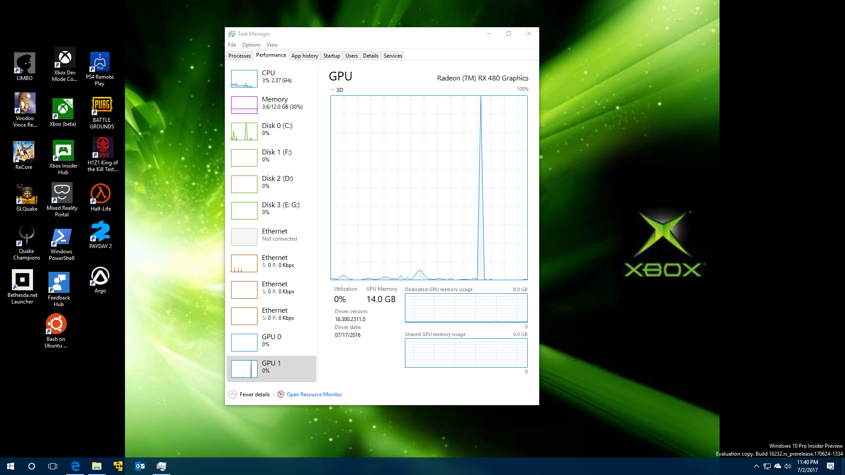Image resolution: width=845 pixels, height=475 pixels.
Task: Click the 3D utilization graph
Action: click(429, 188)
